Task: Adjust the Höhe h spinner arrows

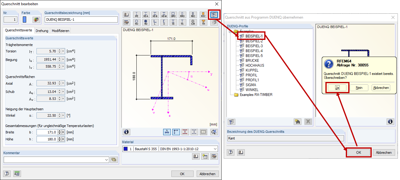Action: click(59, 139)
